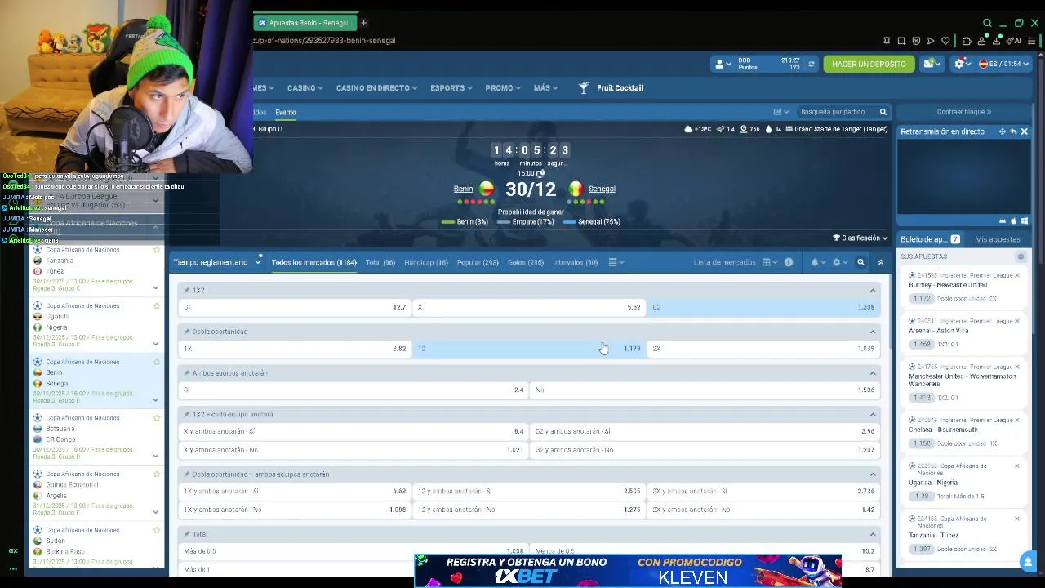Collapse all markets double-chevron icon

pos(880,262)
